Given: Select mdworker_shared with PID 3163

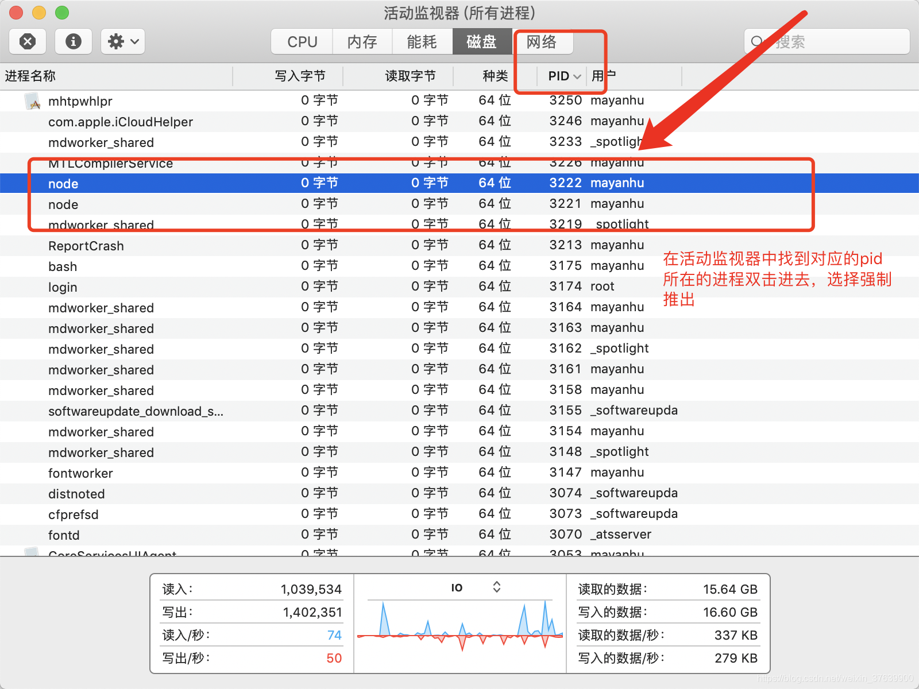Looking at the screenshot, I should click(x=459, y=328).
